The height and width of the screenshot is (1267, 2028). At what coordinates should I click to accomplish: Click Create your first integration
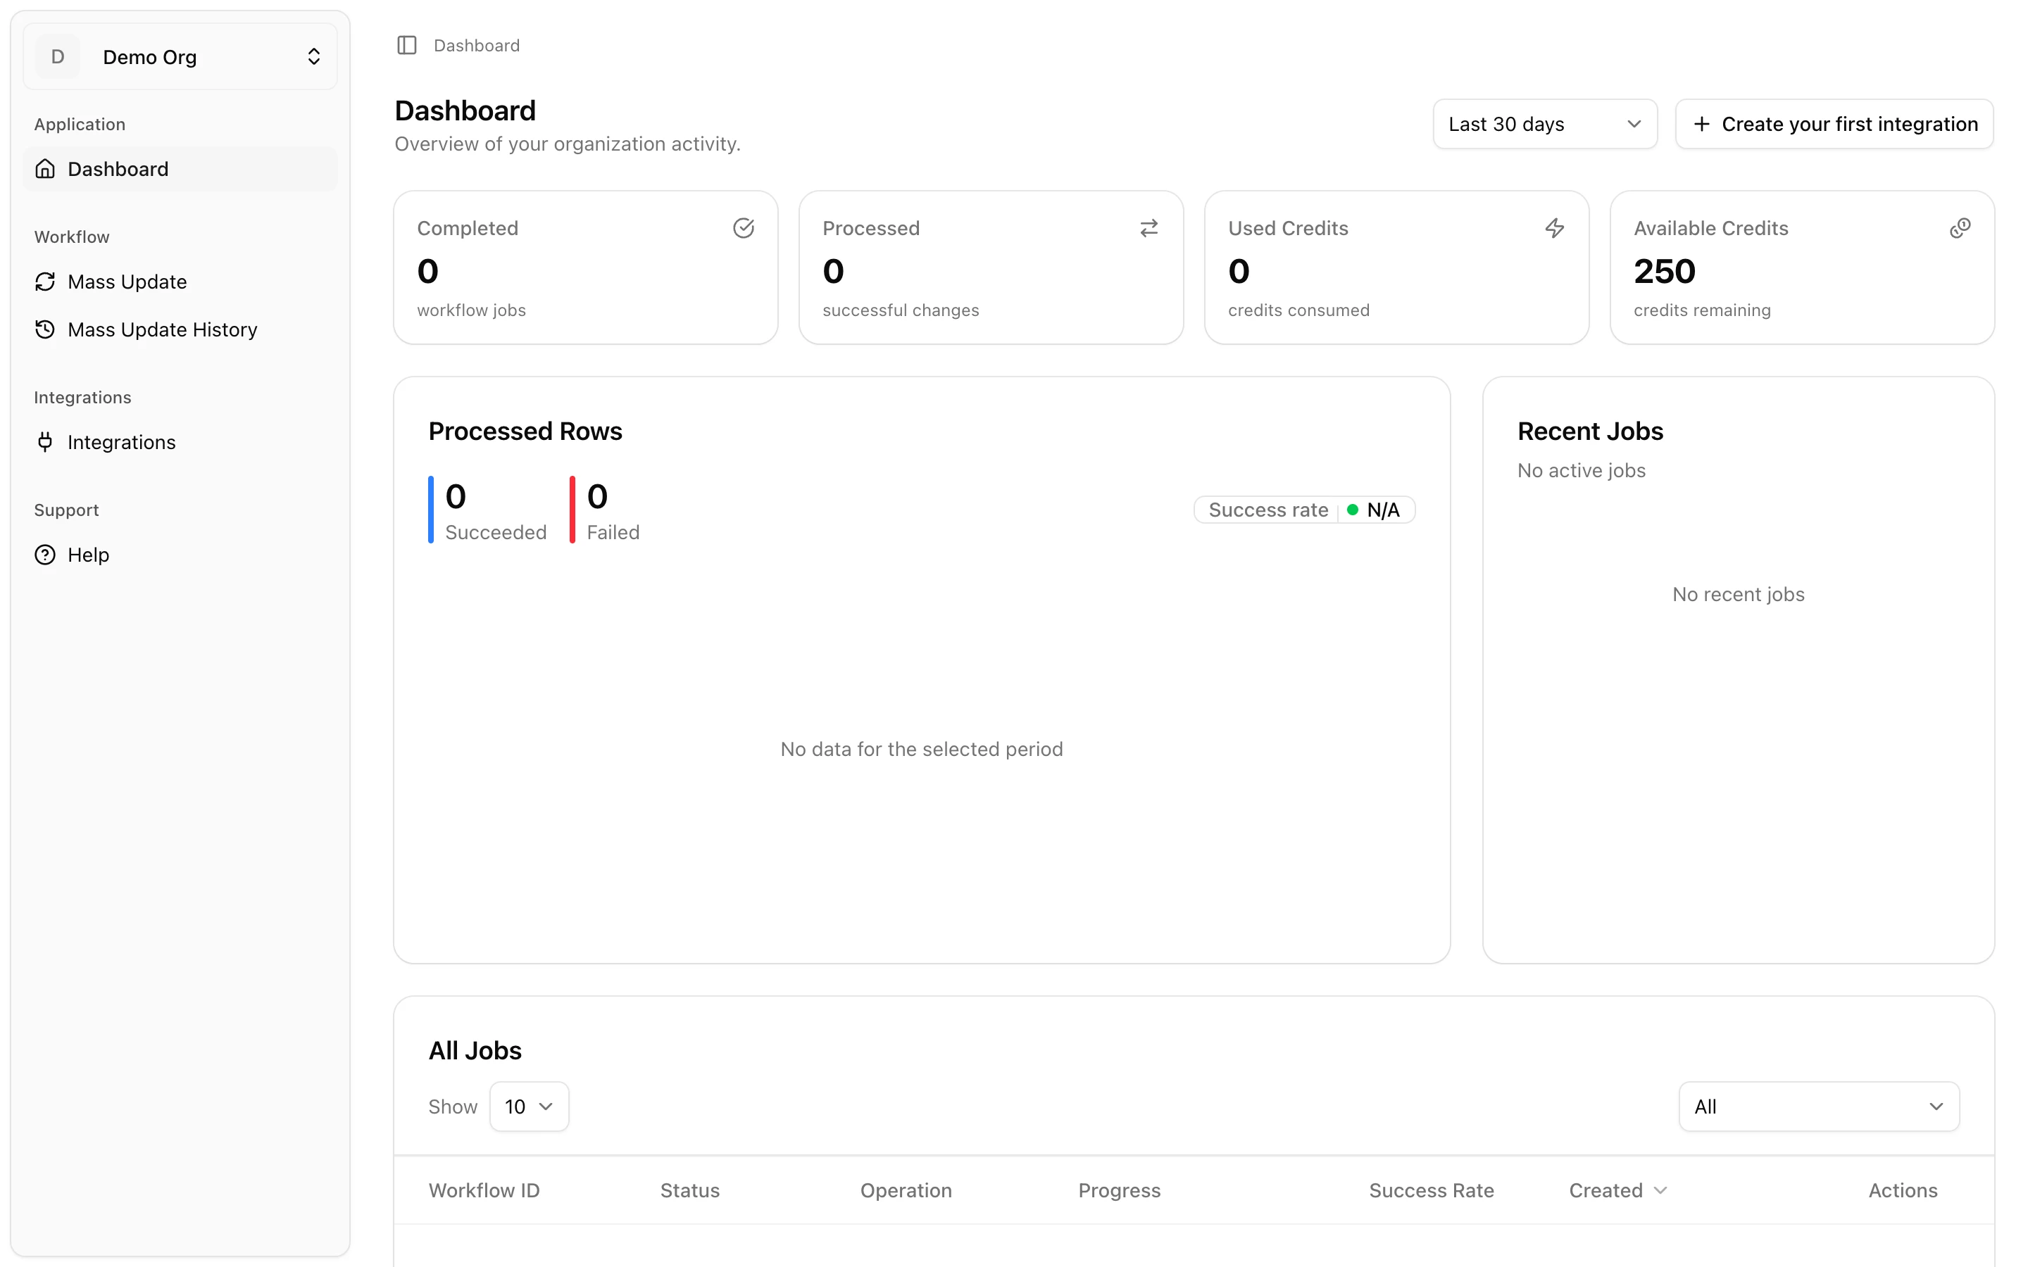point(1834,123)
